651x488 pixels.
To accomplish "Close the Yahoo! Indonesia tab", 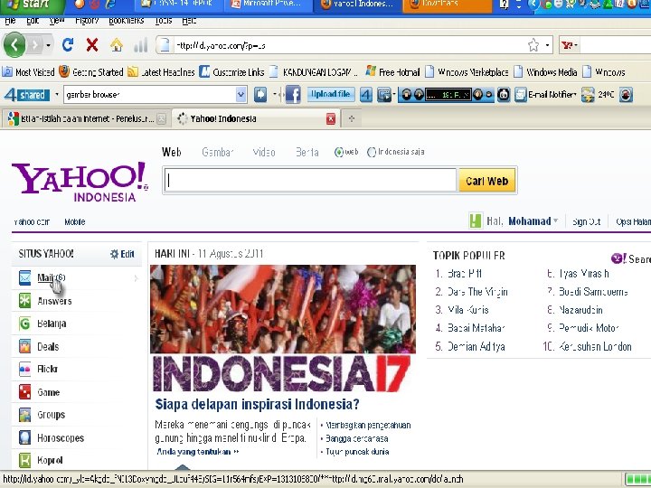I will coord(331,119).
